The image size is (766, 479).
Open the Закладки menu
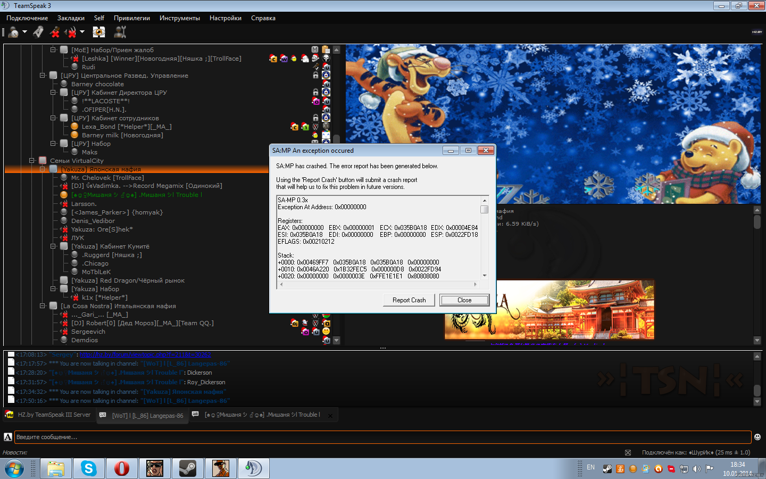[71, 18]
